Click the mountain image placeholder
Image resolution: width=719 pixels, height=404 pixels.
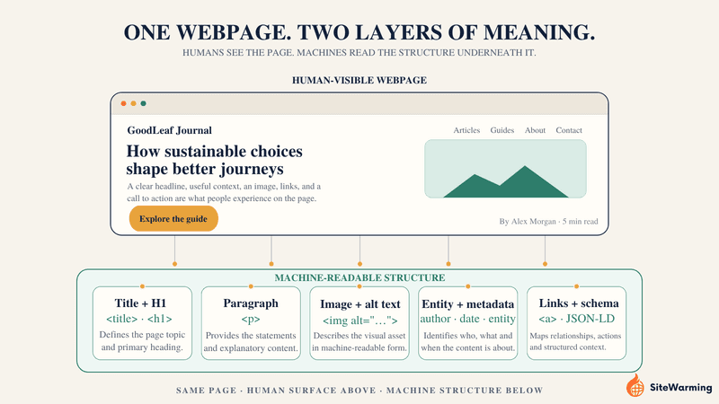505,169
